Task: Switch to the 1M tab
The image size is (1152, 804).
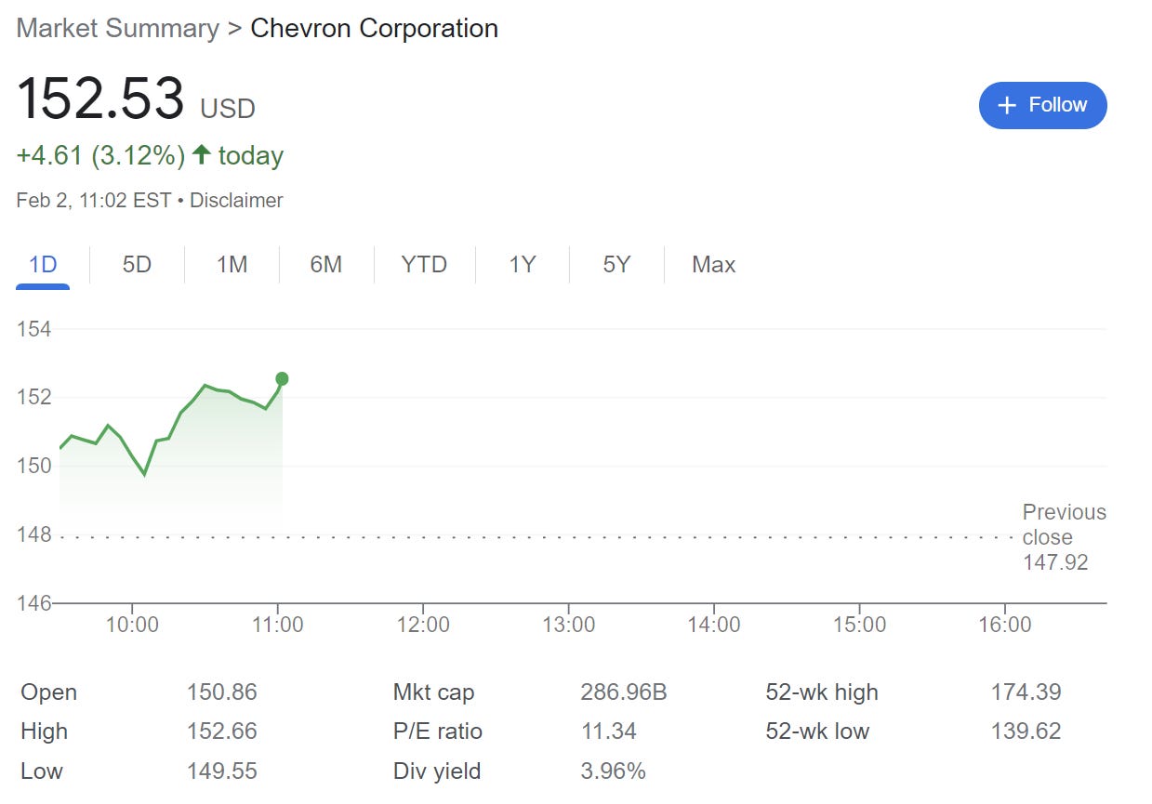Action: [x=232, y=265]
